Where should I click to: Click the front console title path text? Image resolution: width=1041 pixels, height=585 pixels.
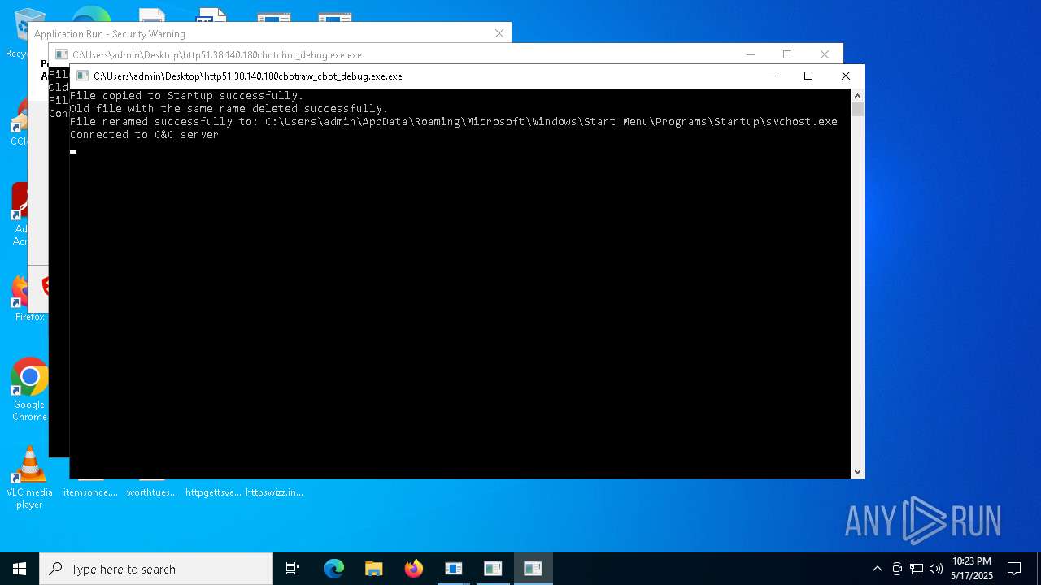coord(248,76)
